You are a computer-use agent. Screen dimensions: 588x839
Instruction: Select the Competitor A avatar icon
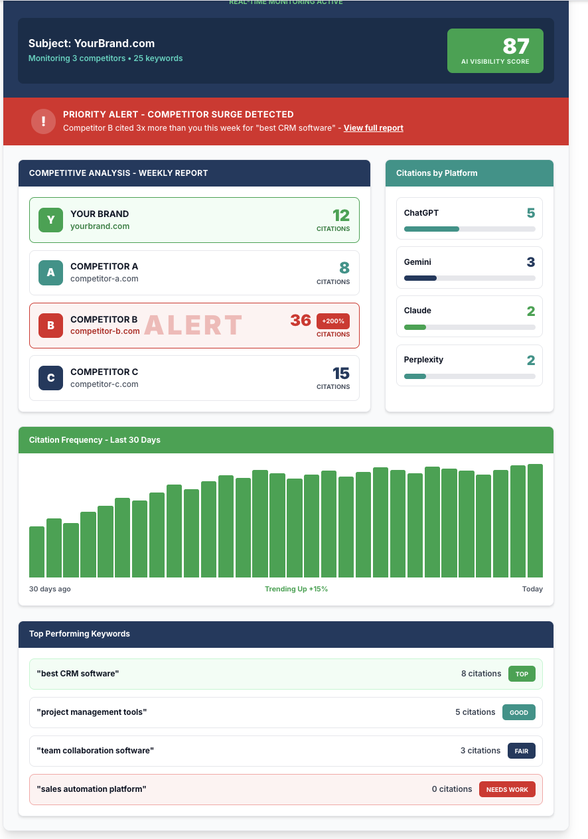tap(50, 272)
